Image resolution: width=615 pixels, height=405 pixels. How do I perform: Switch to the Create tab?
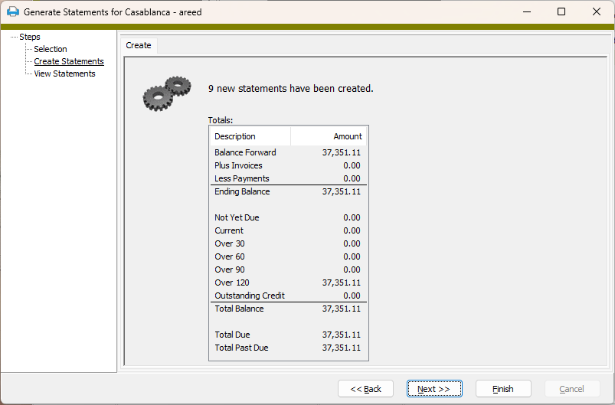coord(139,45)
